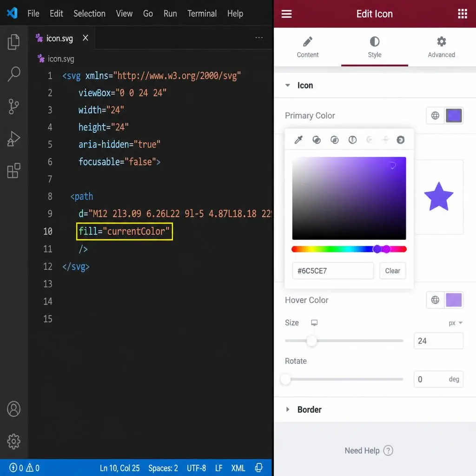476x476 pixels.
Task: Select the icon.svg editor tab
Action: point(61,38)
